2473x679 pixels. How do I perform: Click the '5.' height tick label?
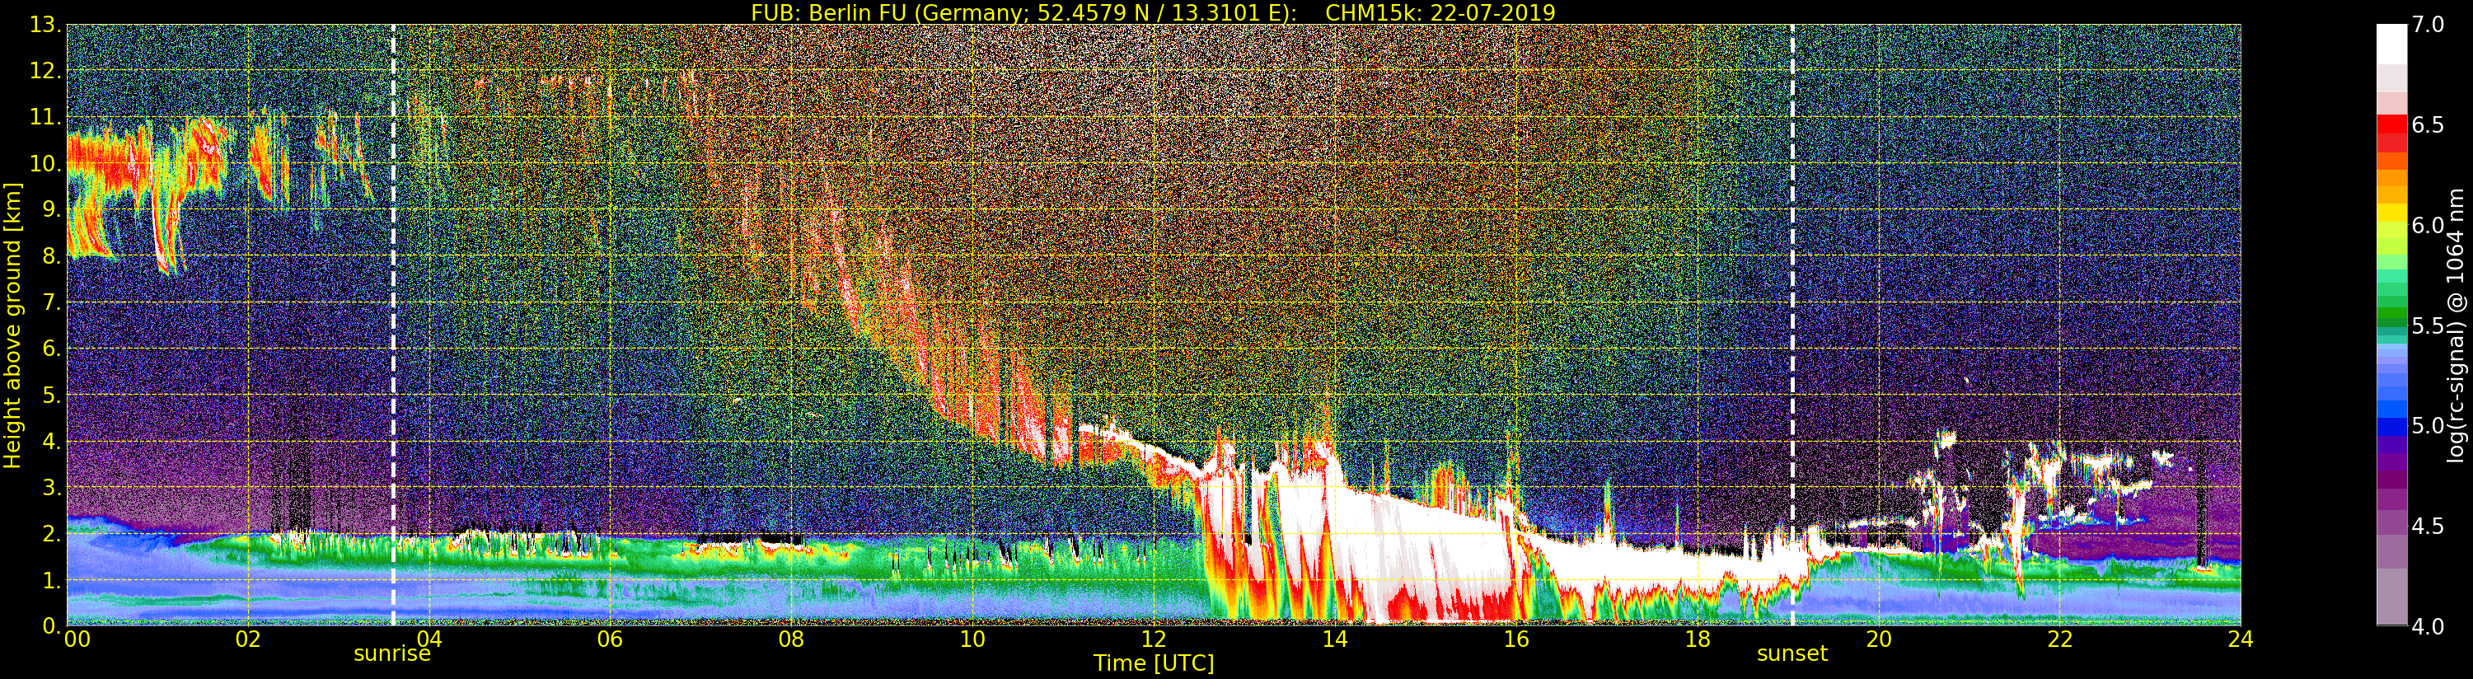52,395
